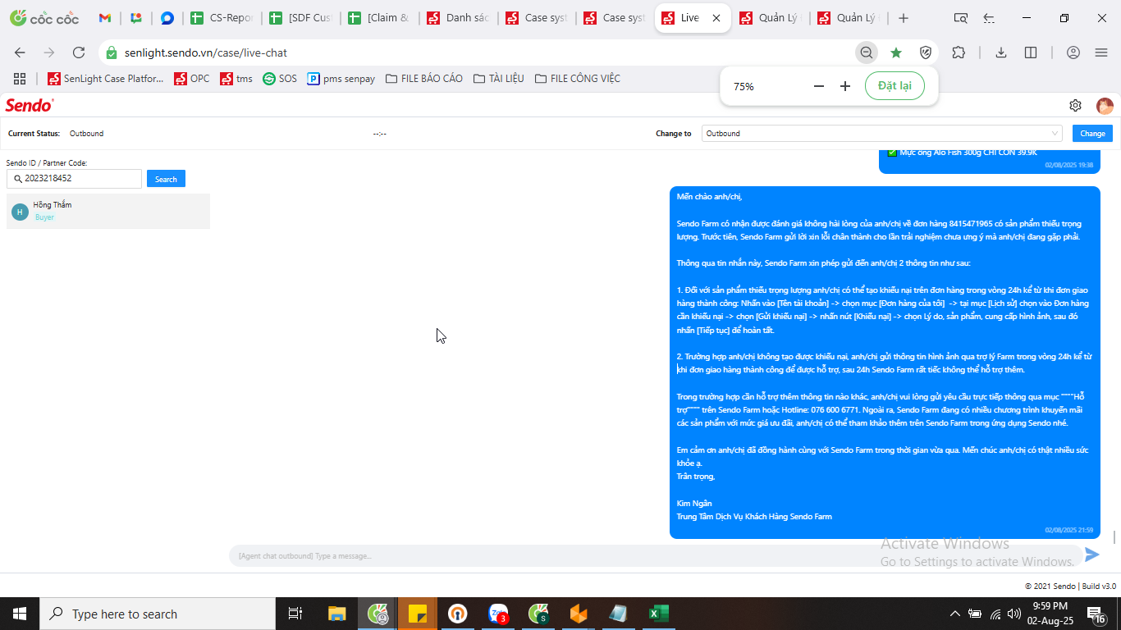Send the message with paper plane icon
This screenshot has width=1121, height=630.
pyautogui.click(x=1091, y=555)
